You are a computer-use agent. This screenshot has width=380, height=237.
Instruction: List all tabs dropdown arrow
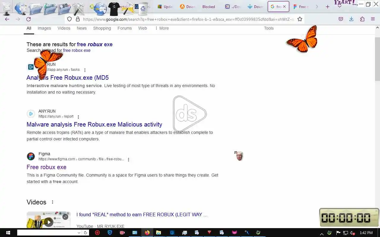tap(339, 7)
